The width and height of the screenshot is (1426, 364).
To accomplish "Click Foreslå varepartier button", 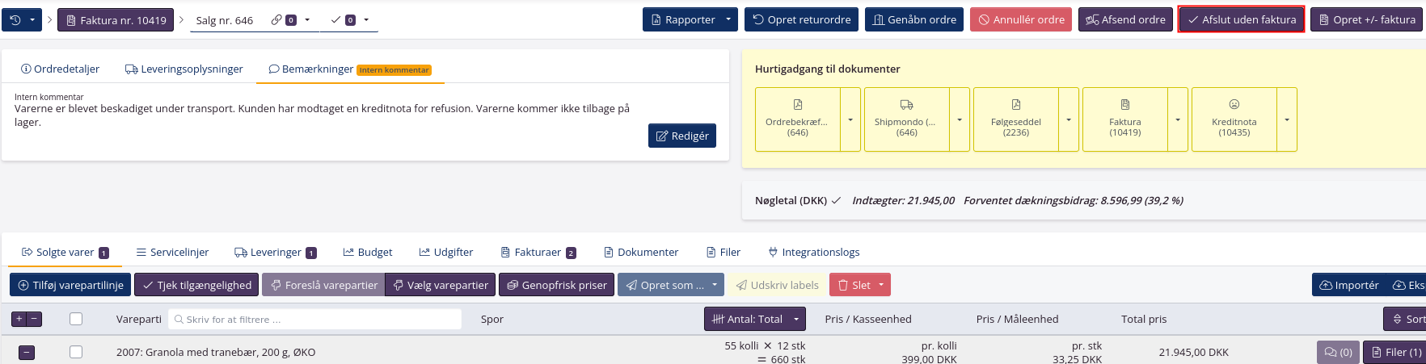I will pyautogui.click(x=323, y=285).
